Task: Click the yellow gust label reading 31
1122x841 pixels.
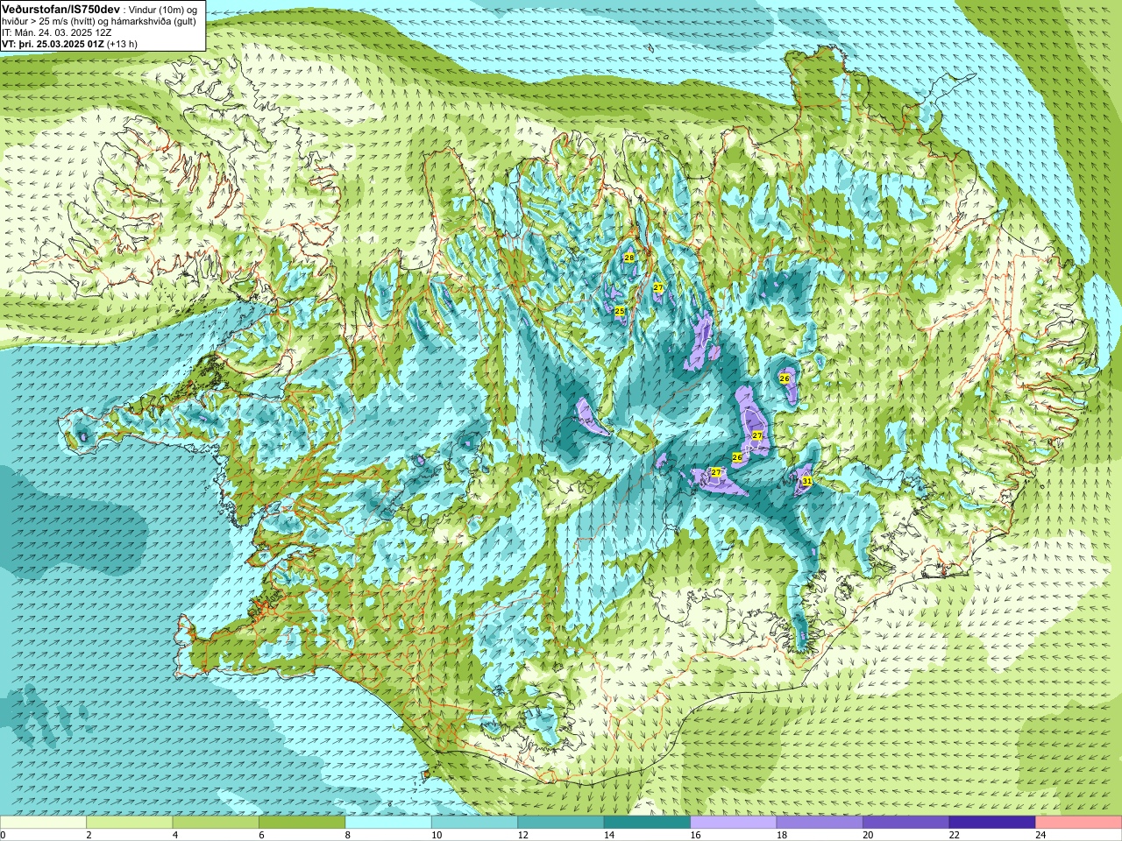Action: coord(806,481)
